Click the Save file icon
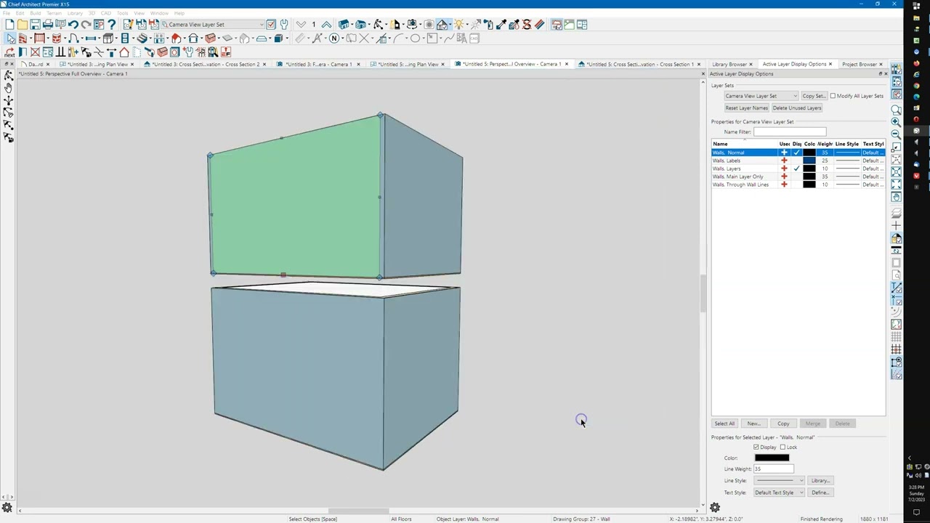 (35, 25)
